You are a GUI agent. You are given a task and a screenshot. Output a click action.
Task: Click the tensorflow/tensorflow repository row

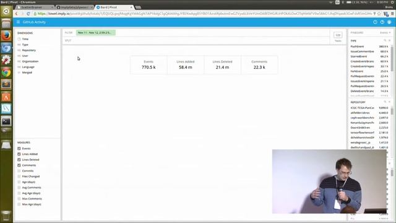pos(369,133)
